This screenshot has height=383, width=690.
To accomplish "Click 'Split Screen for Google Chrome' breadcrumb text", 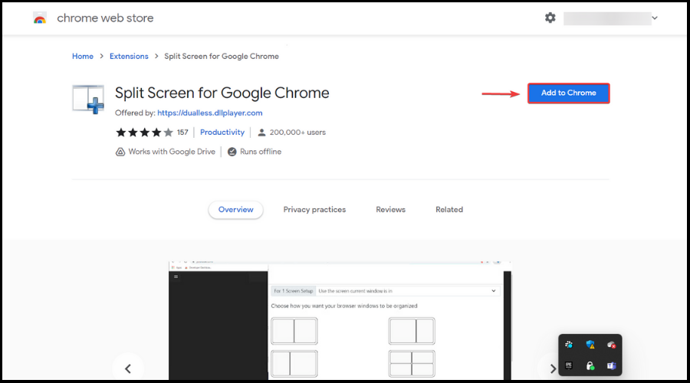I will pyautogui.click(x=222, y=56).
